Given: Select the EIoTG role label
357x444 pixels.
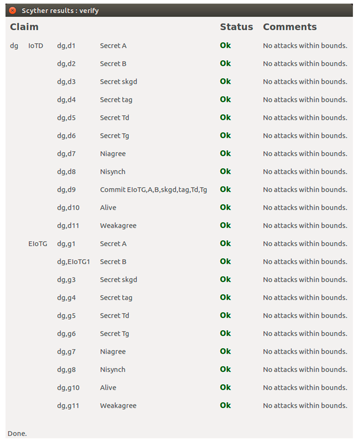Looking at the screenshot, I should 37,244.
